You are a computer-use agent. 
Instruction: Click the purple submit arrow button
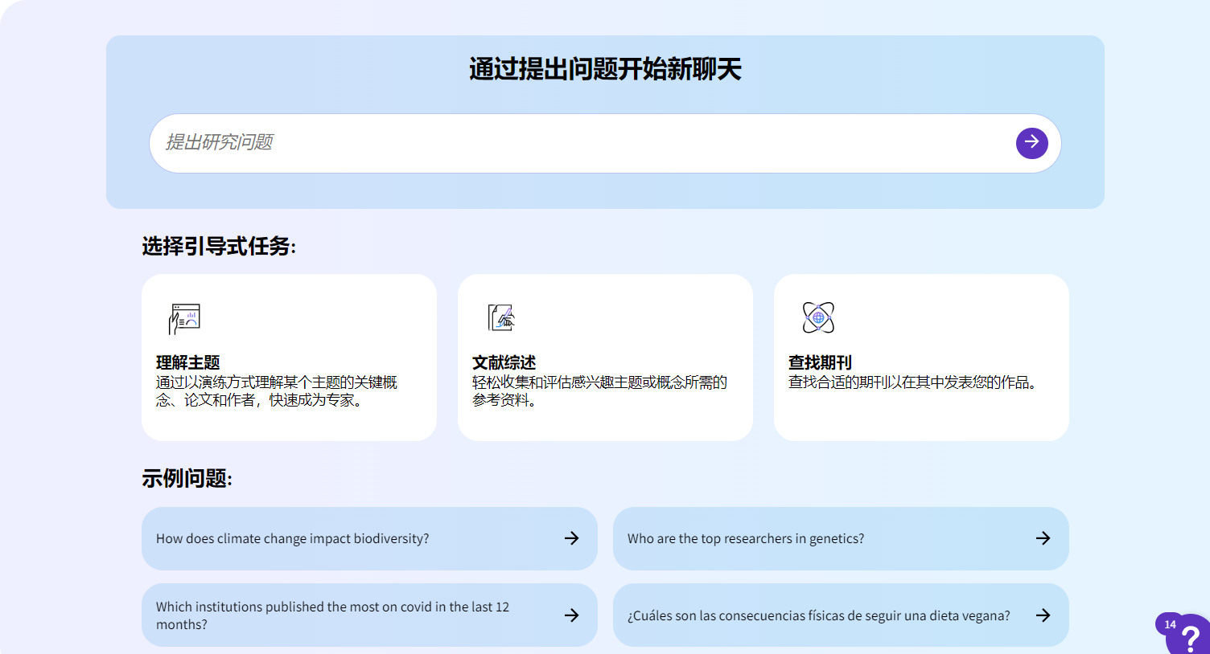[x=1031, y=143]
